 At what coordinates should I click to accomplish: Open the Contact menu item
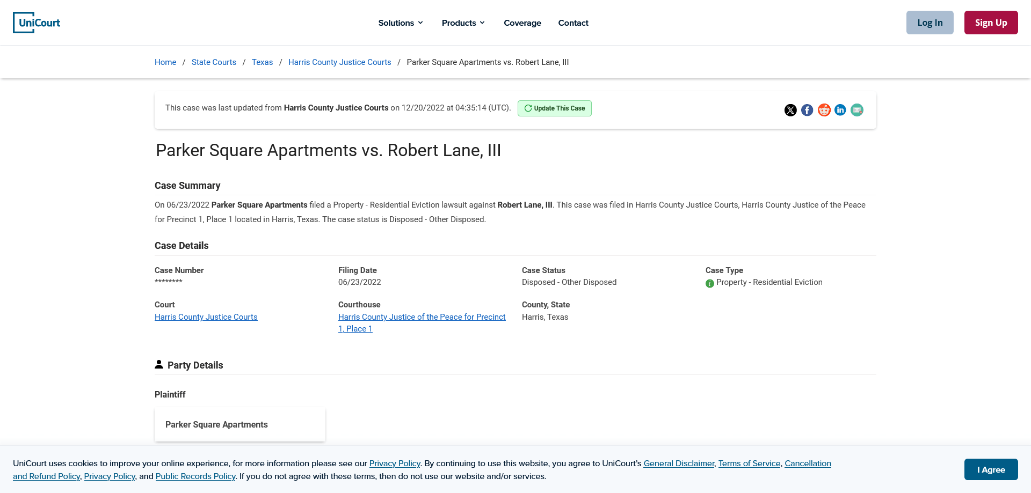573,23
